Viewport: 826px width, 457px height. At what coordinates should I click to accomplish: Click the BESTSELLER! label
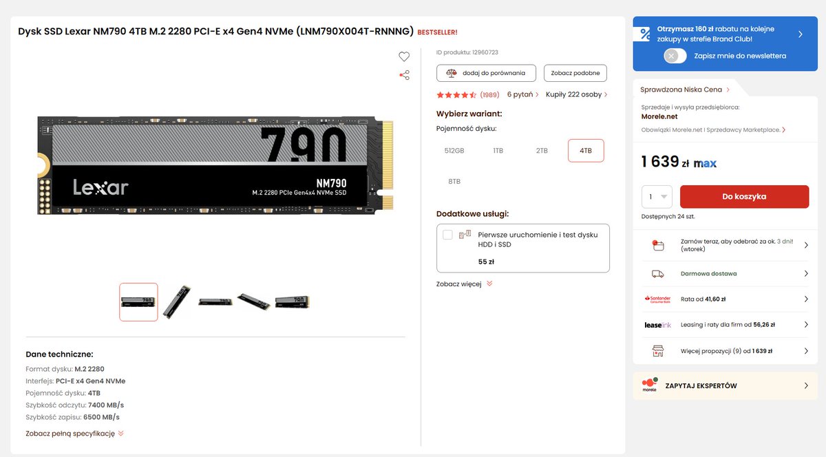pos(437,32)
